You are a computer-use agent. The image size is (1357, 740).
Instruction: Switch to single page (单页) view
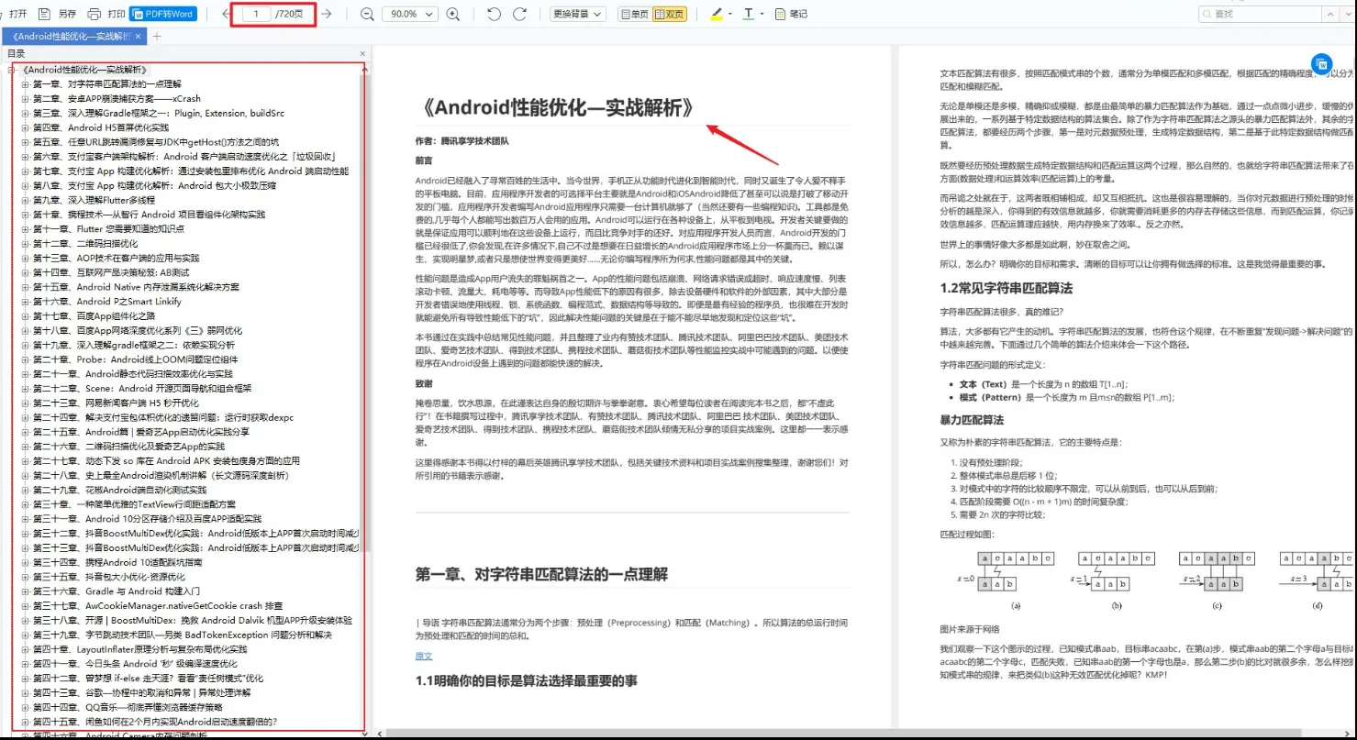pyautogui.click(x=634, y=14)
